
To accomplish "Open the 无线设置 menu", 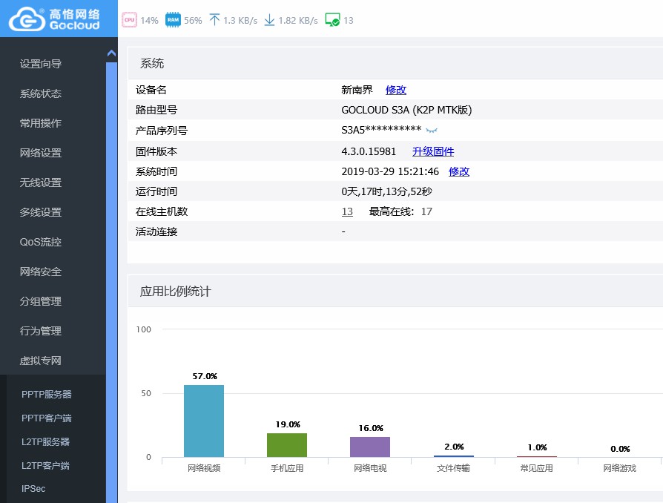I will (41, 183).
